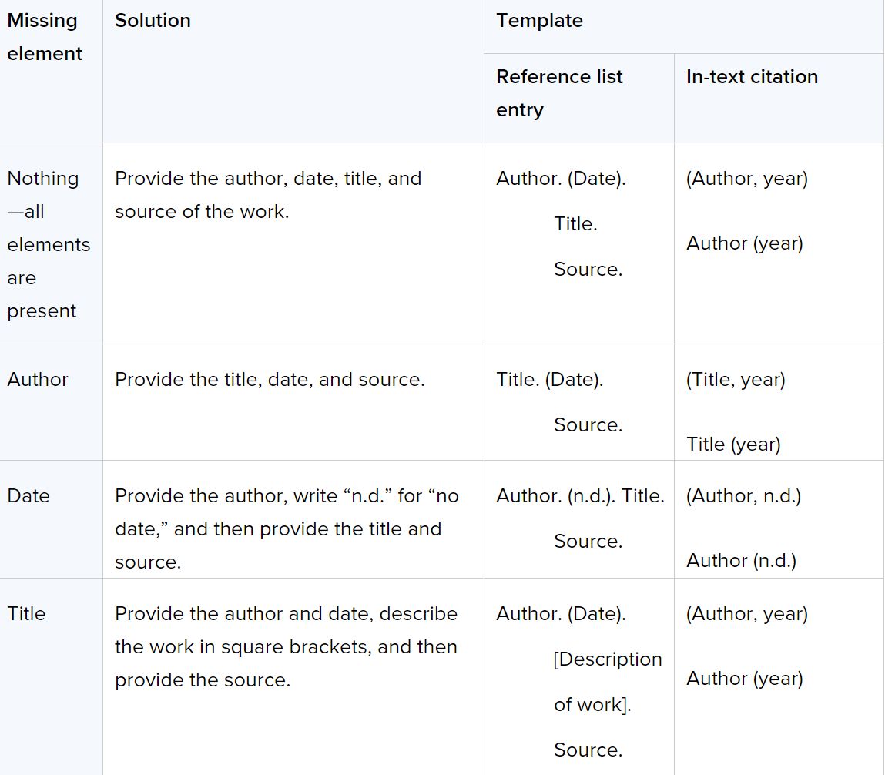Click the "(Title, year)" in-text citation
This screenshot has width=885, height=775.
[736, 380]
